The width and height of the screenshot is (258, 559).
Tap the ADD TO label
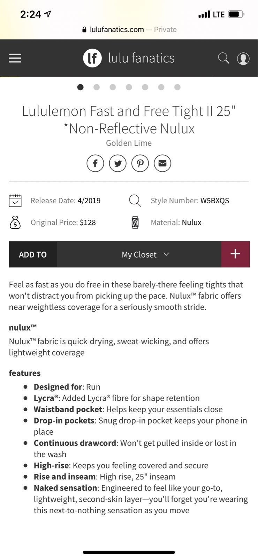click(33, 254)
